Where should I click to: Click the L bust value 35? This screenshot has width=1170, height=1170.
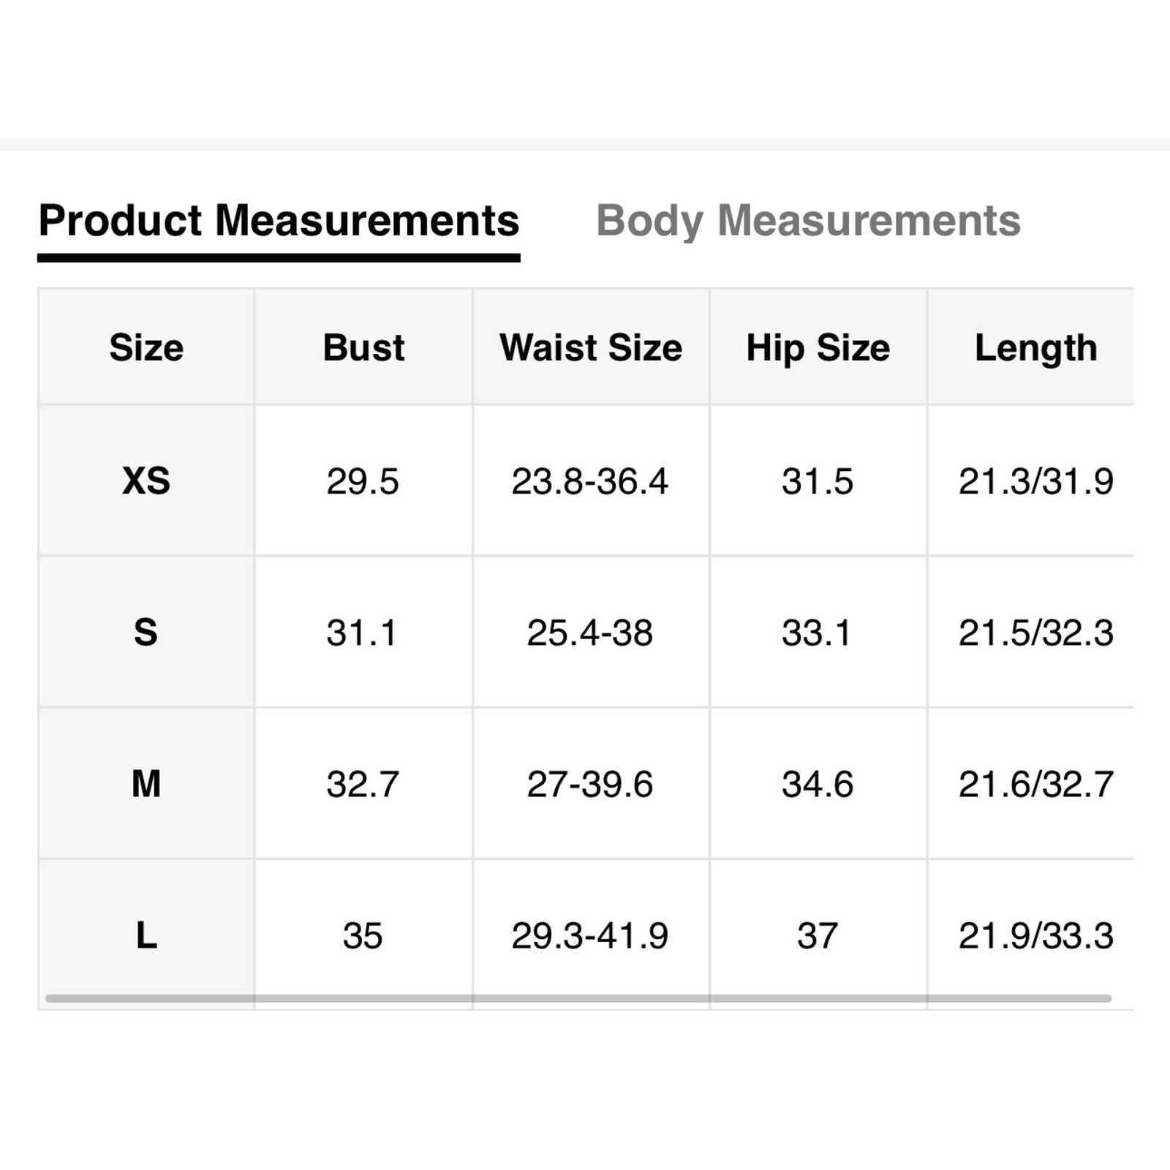coord(363,935)
